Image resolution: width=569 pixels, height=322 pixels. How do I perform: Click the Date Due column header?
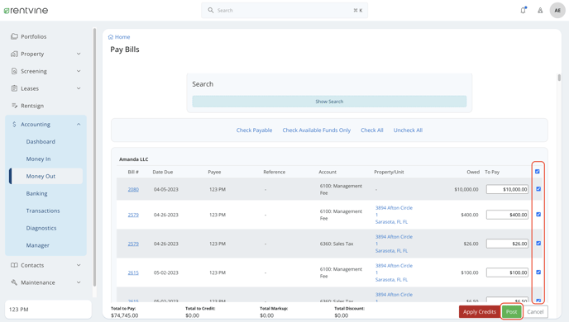pyautogui.click(x=163, y=172)
